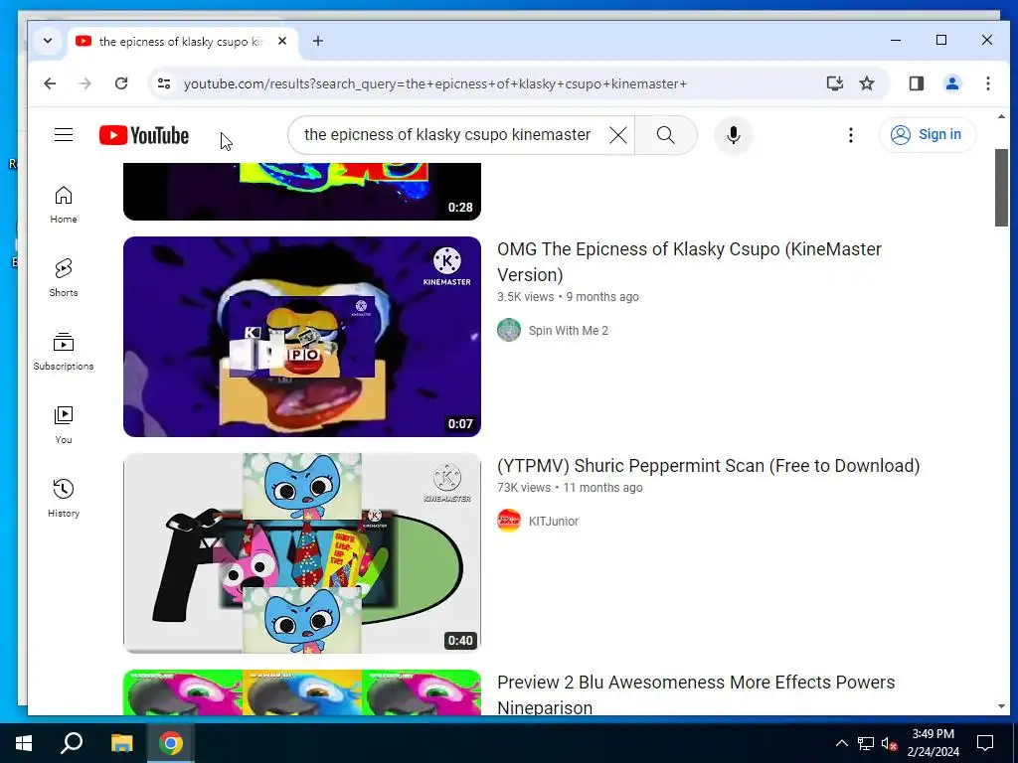Open Home in the sidebar
The width and height of the screenshot is (1018, 763).
[64, 205]
